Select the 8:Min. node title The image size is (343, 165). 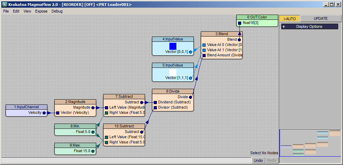[75, 126]
